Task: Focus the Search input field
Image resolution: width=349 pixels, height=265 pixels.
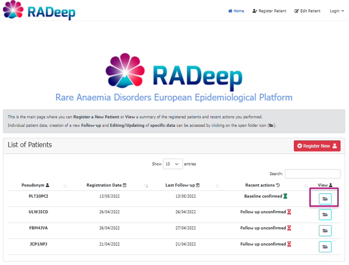Action: pos(312,174)
